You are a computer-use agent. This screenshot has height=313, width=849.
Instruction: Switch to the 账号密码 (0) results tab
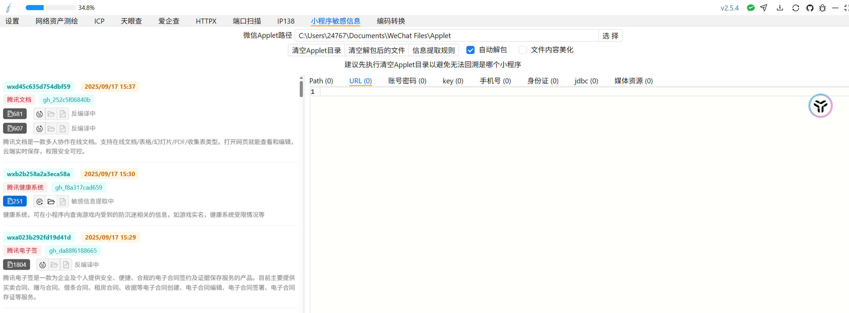point(407,81)
